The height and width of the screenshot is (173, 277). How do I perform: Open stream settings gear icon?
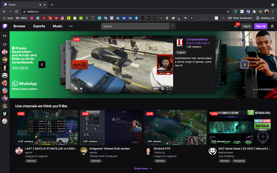pyautogui.click(x=162, y=89)
